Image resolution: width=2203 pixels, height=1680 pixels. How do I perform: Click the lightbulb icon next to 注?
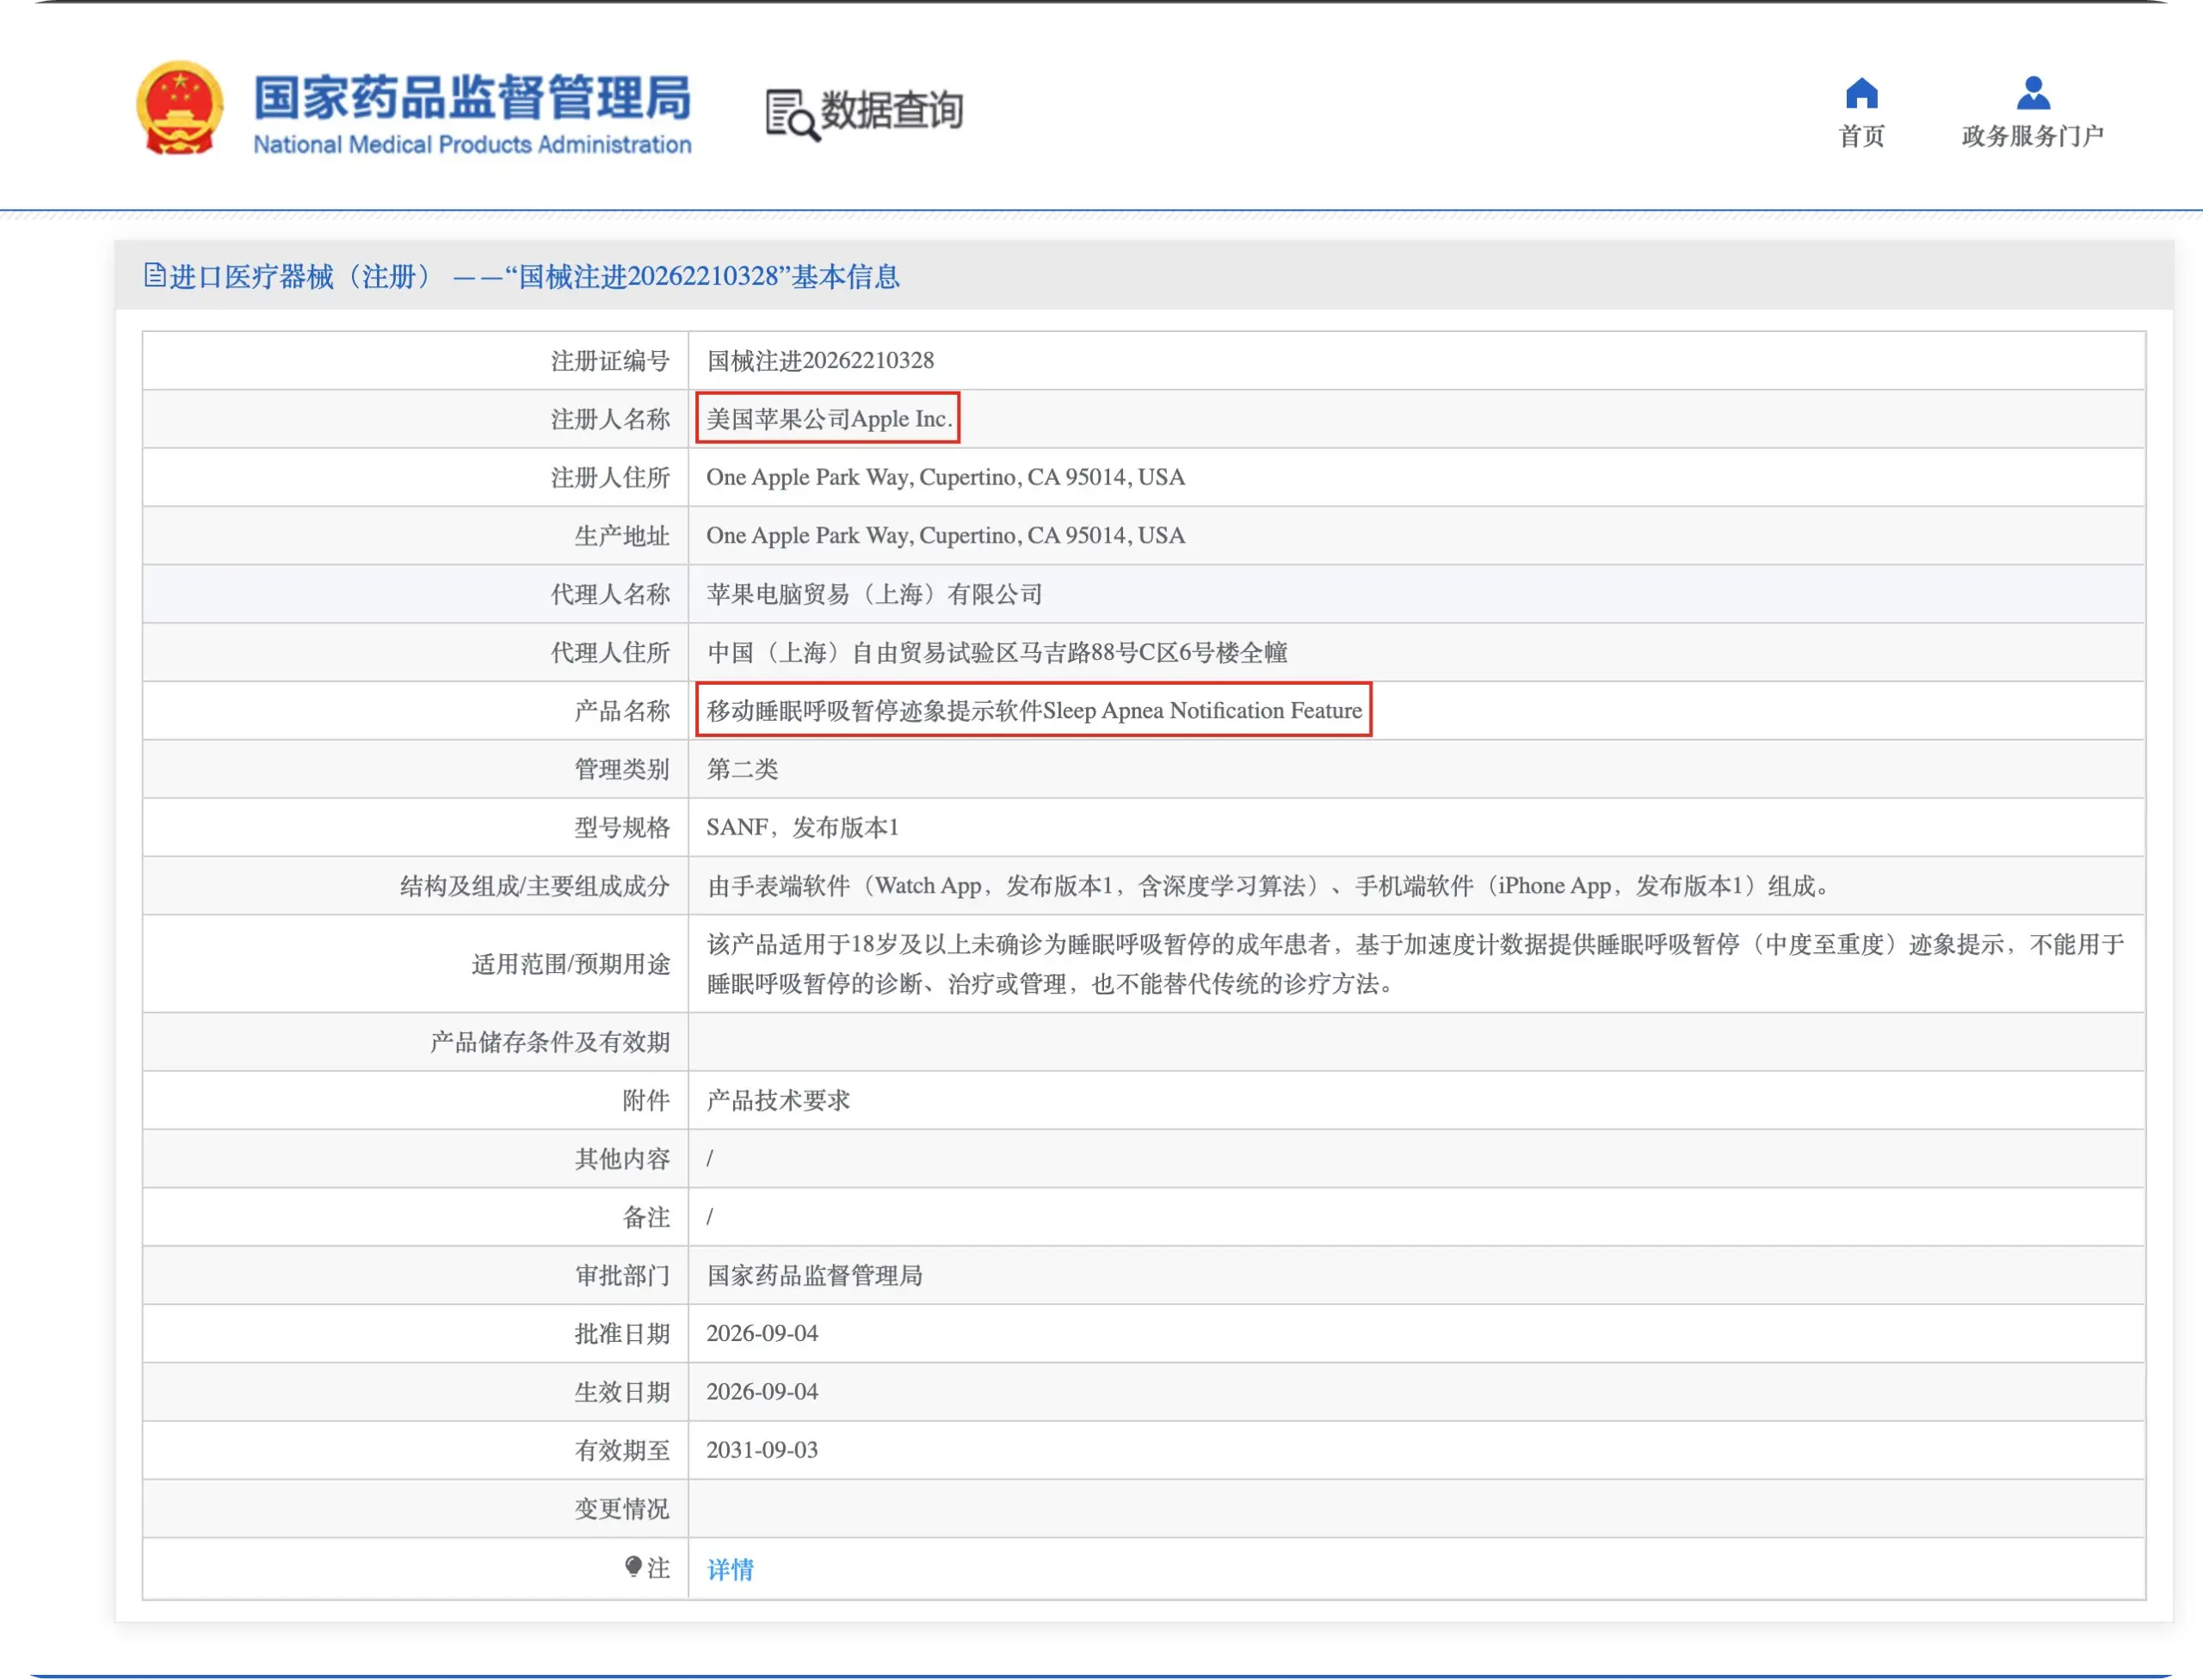633,1566
